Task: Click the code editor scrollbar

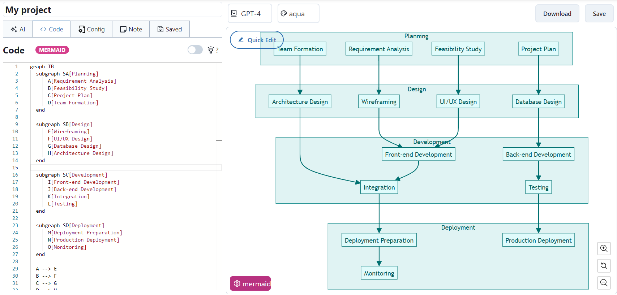Action: [219, 140]
